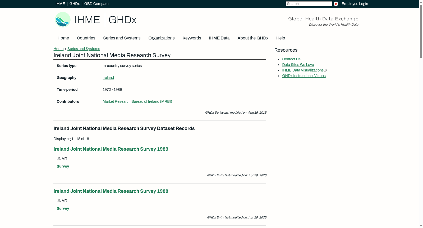
Task: Open the Countries menu
Action: [x=86, y=38]
